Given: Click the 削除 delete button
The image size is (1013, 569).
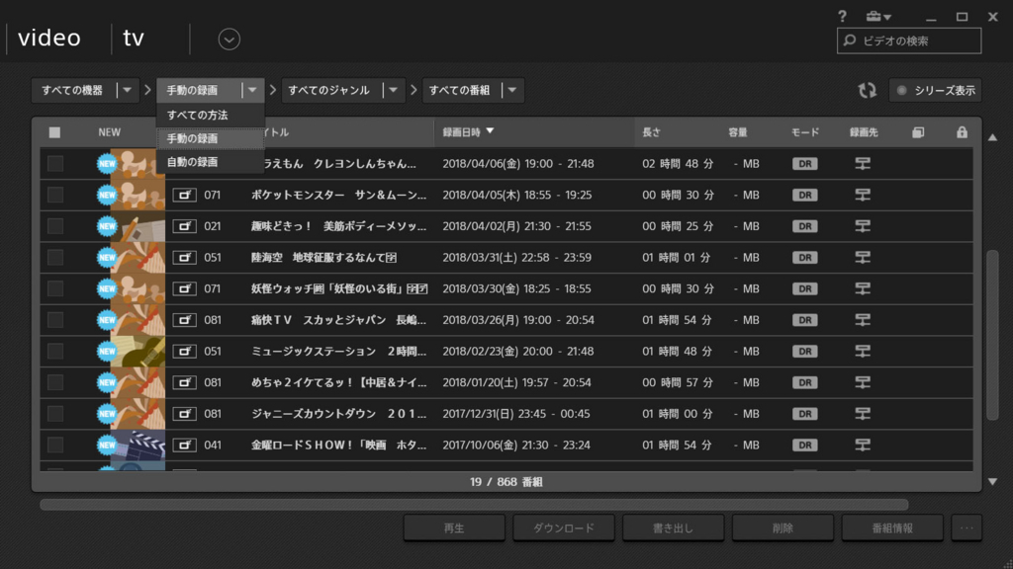Looking at the screenshot, I should click(x=783, y=528).
